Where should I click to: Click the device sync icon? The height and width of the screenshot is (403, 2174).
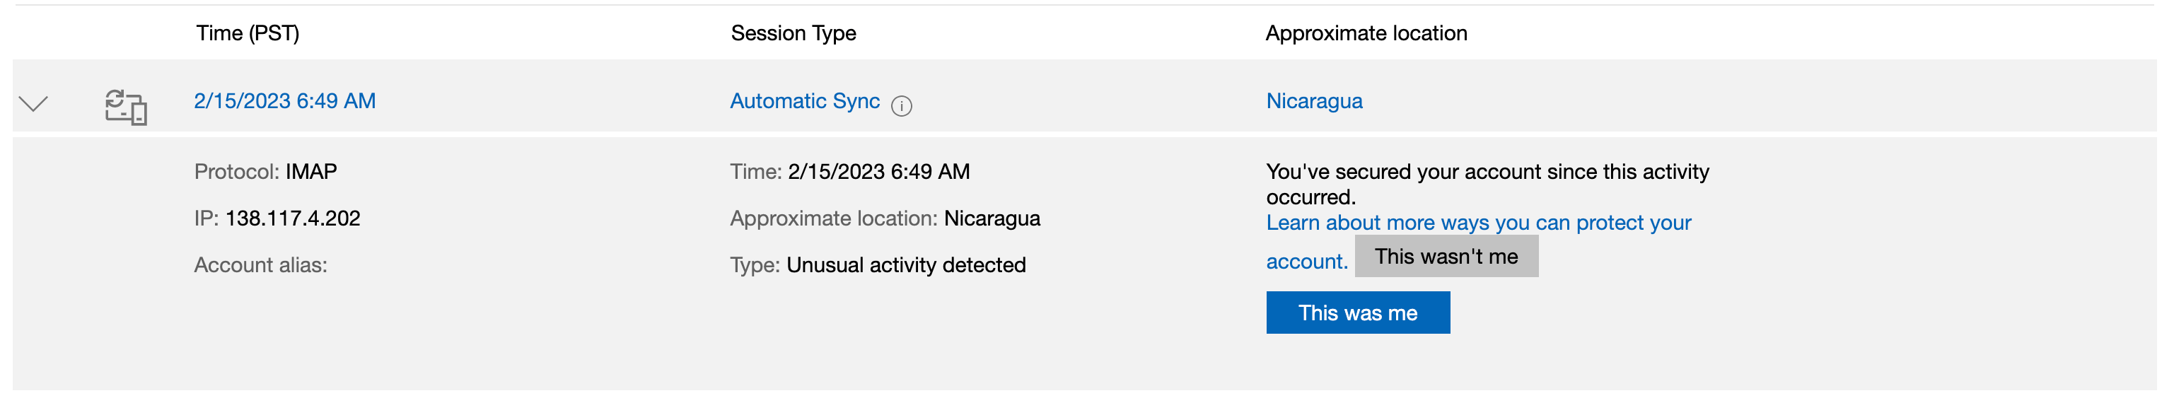126,107
